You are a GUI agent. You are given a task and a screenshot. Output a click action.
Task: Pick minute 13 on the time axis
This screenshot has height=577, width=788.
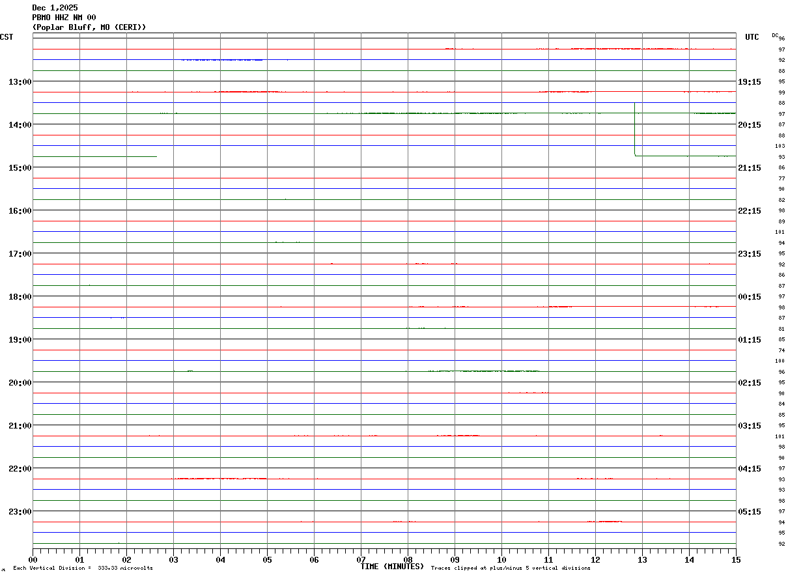coord(642,559)
